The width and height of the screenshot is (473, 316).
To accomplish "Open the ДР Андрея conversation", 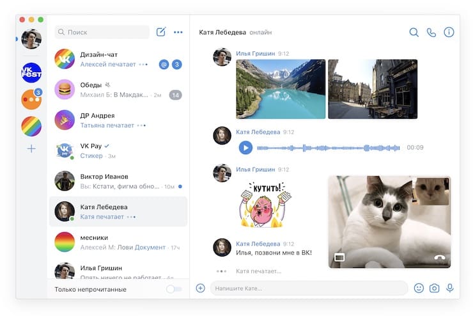I will click(x=118, y=120).
